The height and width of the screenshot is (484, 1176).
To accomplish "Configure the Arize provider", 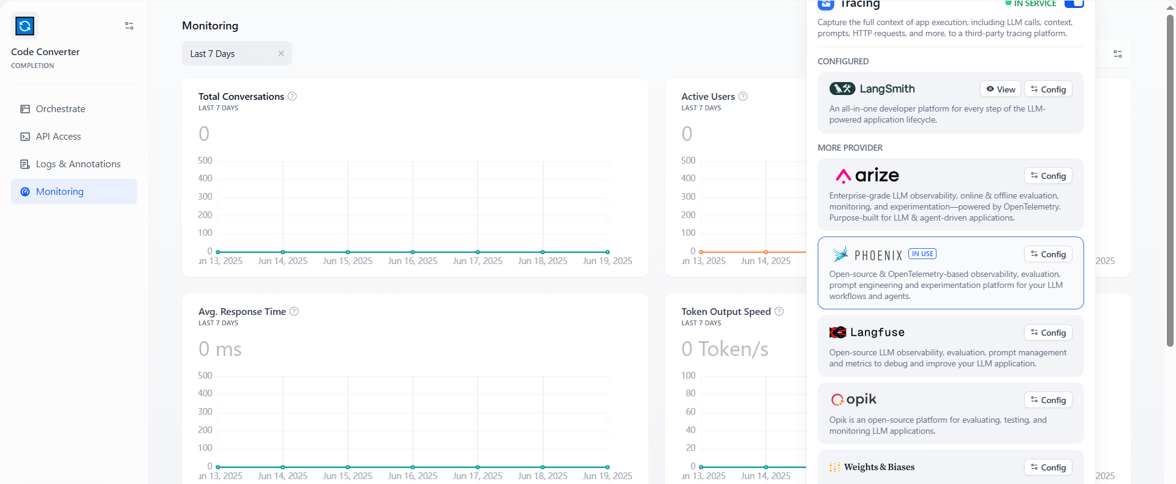I will (1048, 176).
